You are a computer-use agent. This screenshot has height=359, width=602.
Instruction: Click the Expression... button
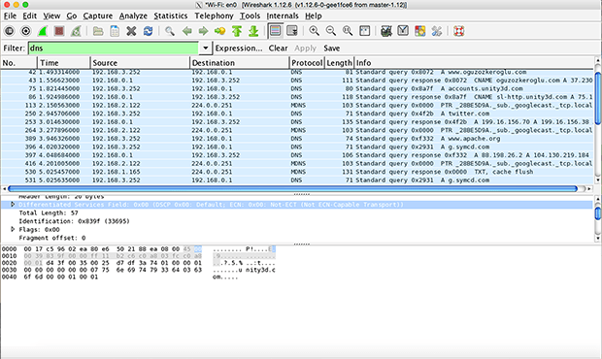pos(239,49)
